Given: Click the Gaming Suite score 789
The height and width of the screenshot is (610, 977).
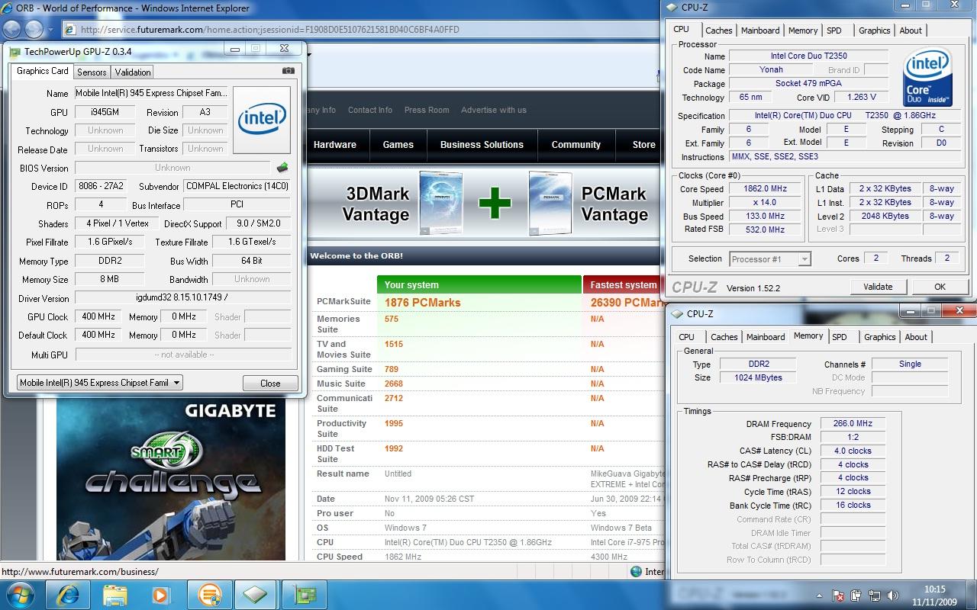Looking at the screenshot, I should click(x=391, y=369).
